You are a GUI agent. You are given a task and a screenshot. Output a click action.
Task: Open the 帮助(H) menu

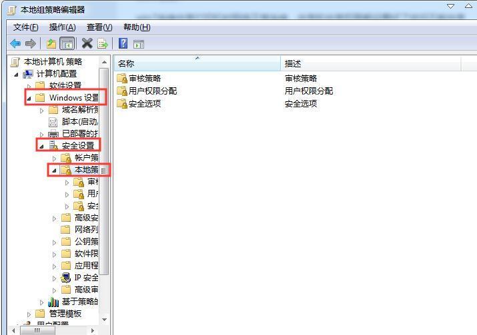pyautogui.click(x=137, y=27)
